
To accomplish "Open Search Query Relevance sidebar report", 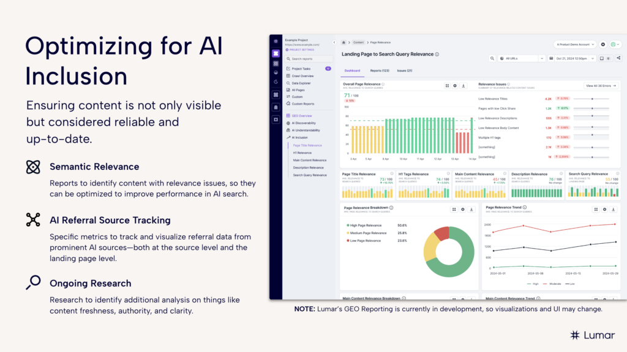I will 309,175.
